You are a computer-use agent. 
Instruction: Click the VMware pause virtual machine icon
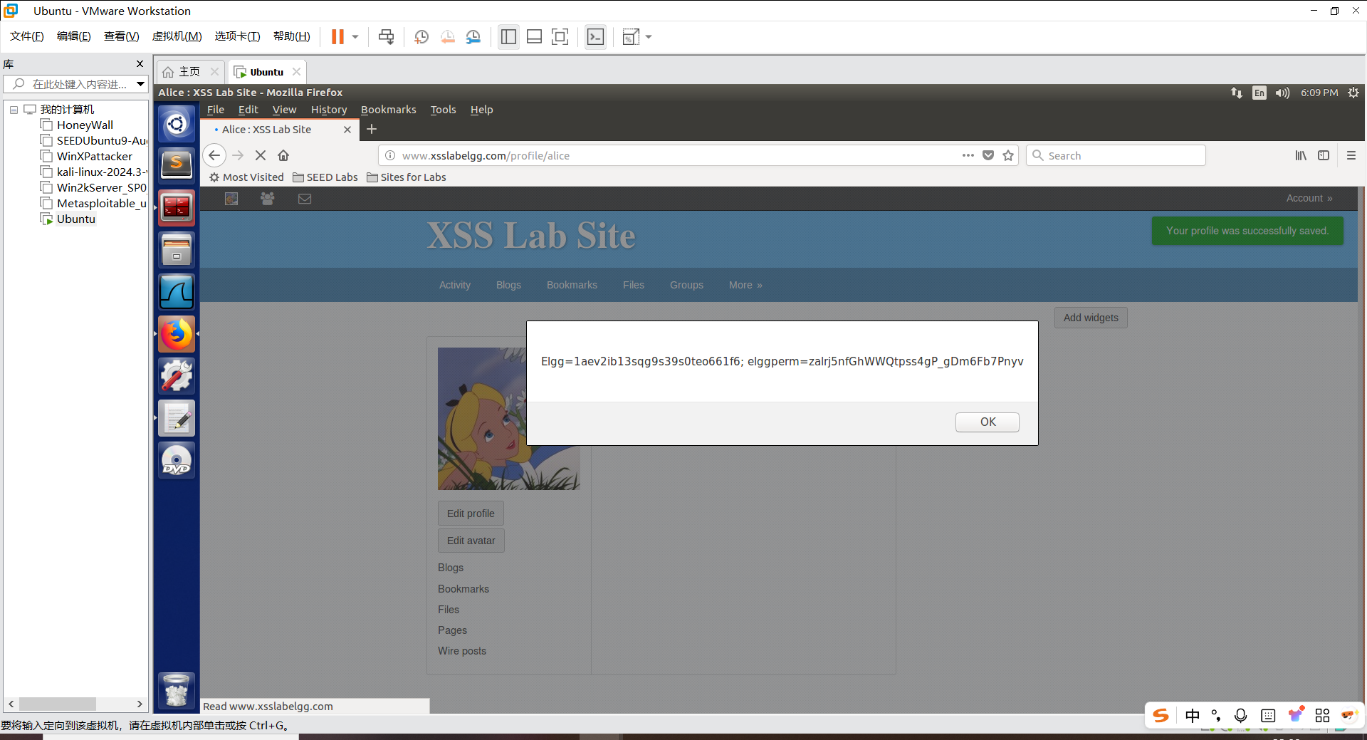coord(337,36)
